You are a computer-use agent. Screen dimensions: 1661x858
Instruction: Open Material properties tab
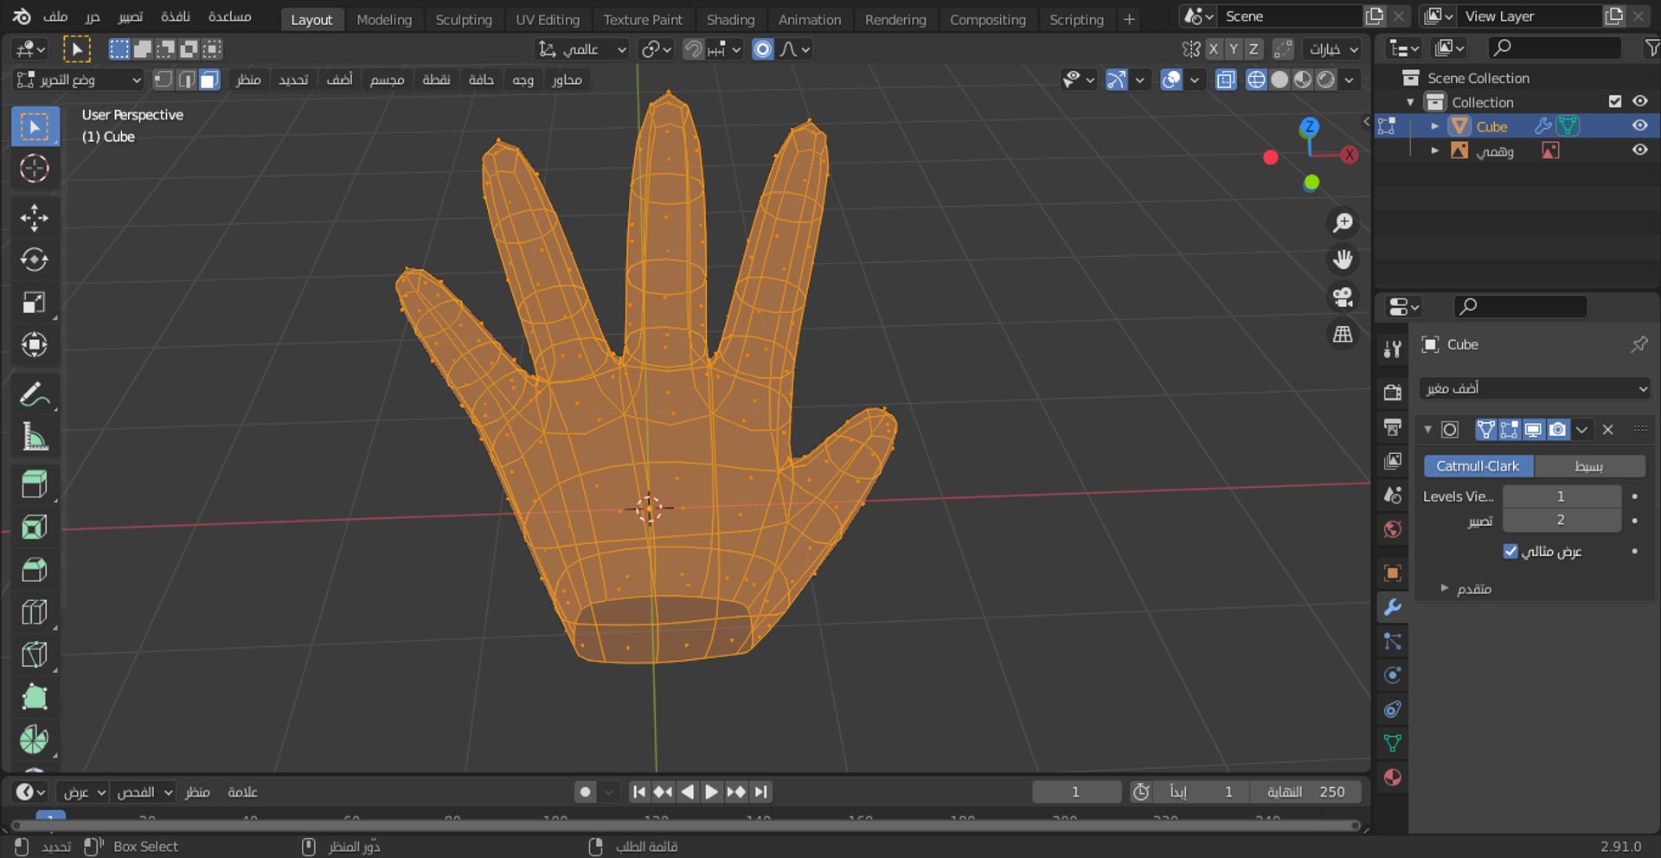(1392, 778)
